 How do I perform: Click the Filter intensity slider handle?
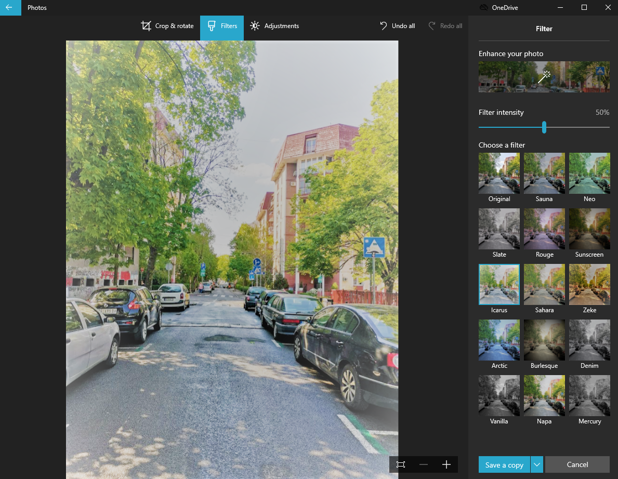544,127
